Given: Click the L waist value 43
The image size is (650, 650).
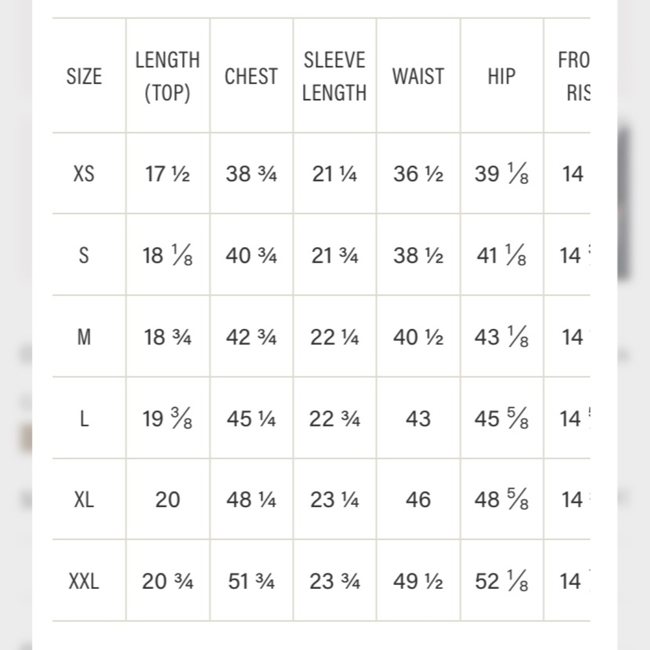Looking at the screenshot, I should pos(418,419).
